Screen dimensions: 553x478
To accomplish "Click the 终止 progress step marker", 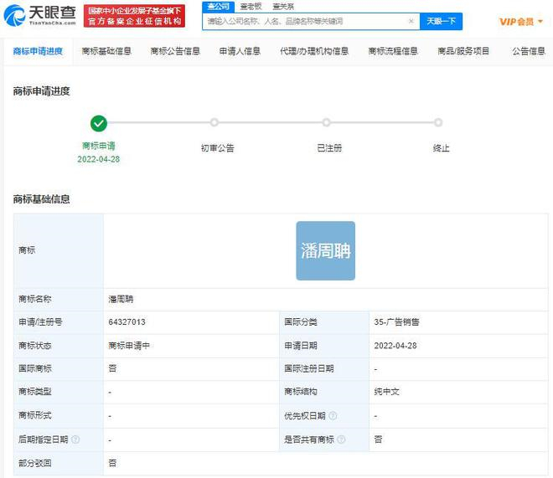I will point(438,122).
